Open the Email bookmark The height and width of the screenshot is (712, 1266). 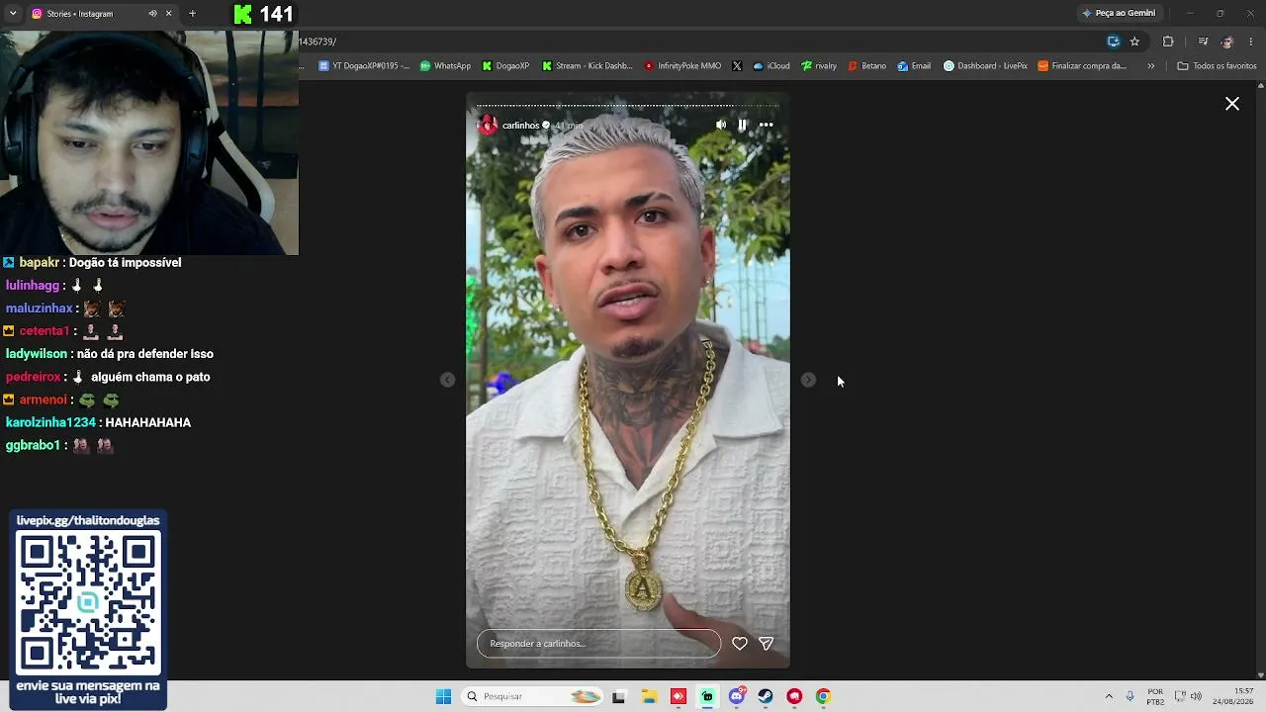(x=914, y=66)
